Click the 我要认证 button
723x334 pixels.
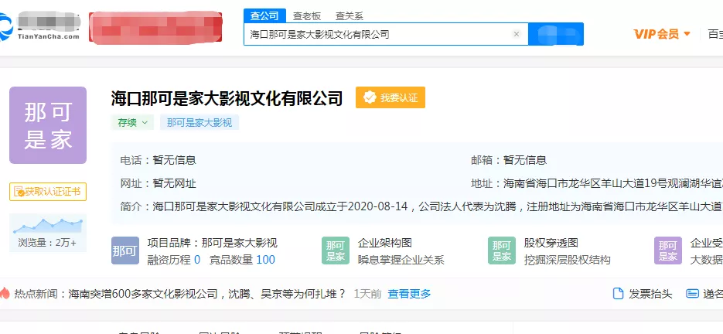click(390, 97)
